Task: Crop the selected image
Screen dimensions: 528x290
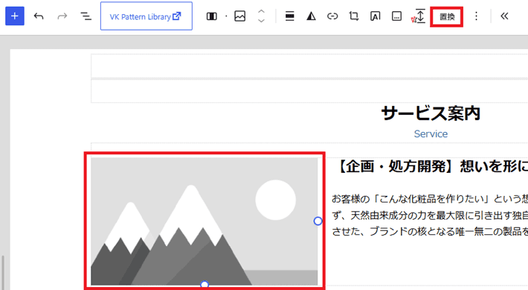Action: 354,16
